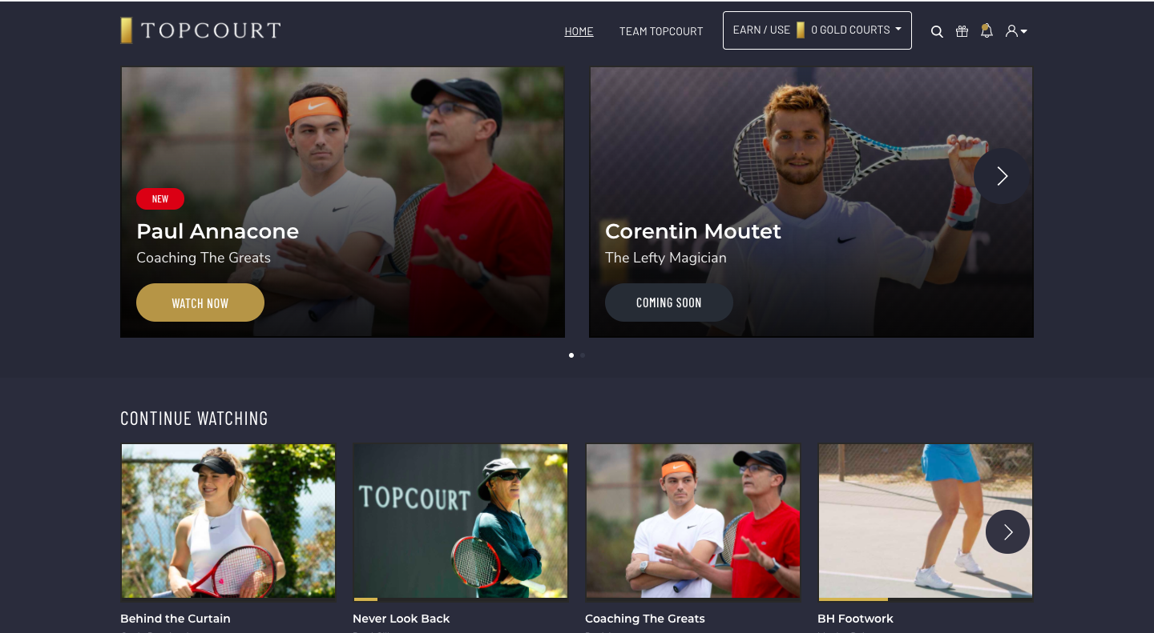Click the COMING SOON button

669,302
